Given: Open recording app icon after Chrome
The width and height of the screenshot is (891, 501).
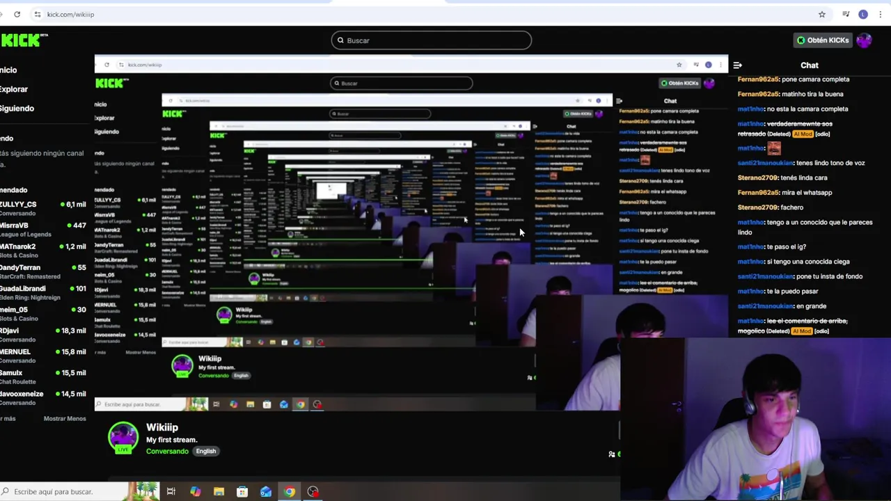Looking at the screenshot, I should 313,492.
